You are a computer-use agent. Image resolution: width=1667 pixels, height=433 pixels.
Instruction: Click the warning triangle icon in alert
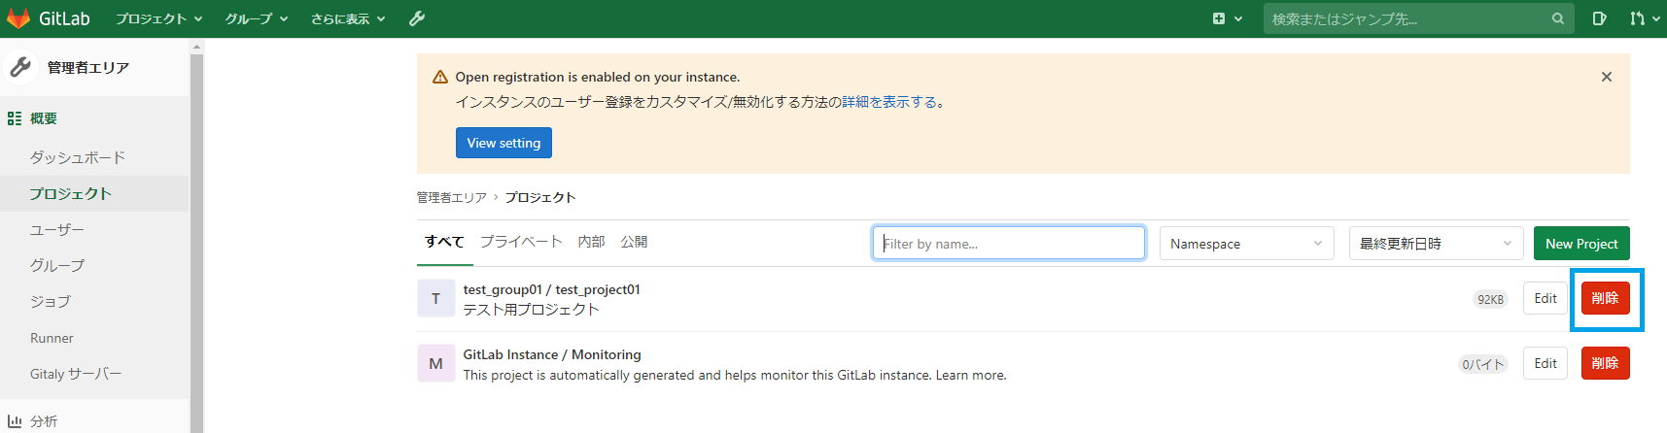tap(440, 77)
